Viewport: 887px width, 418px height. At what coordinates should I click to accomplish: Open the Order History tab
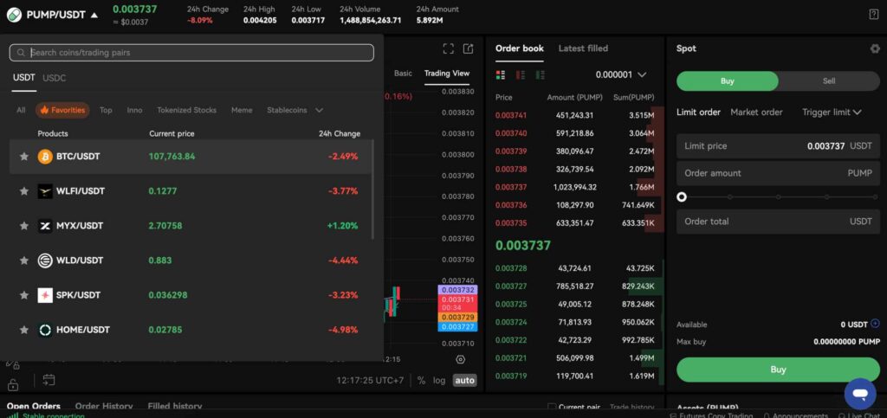tap(104, 406)
